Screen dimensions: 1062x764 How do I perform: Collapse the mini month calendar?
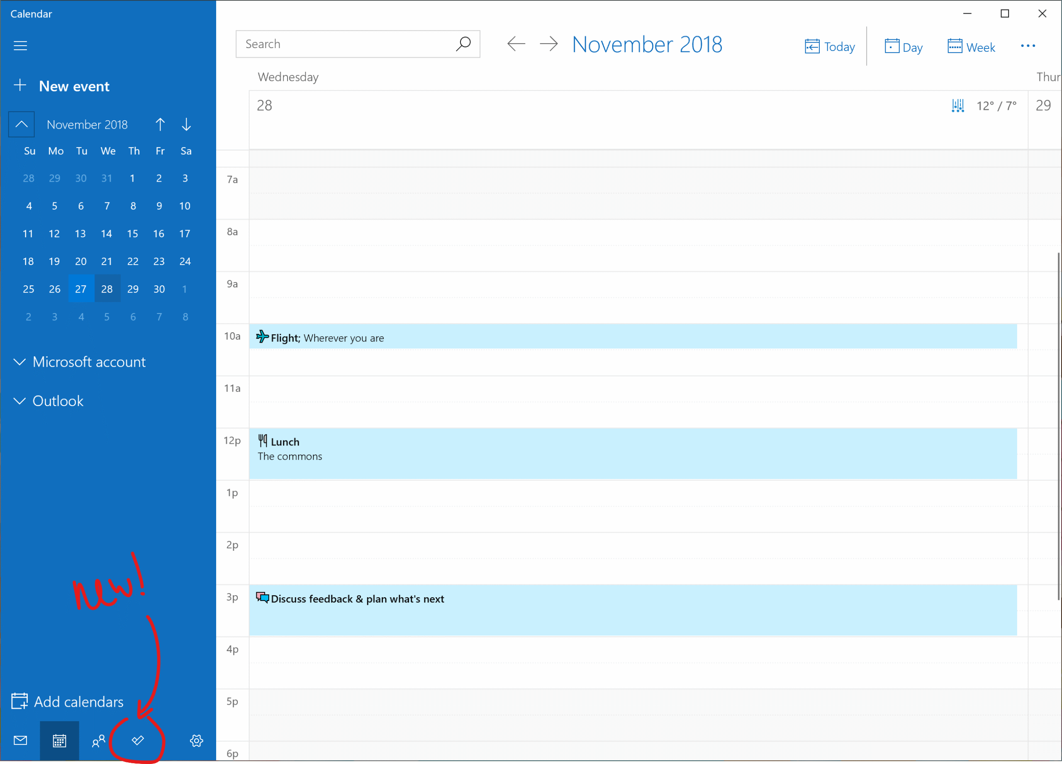[22, 124]
